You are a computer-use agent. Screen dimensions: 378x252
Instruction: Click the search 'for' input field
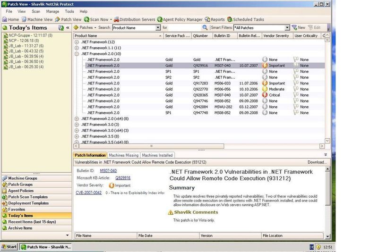tap(184, 28)
